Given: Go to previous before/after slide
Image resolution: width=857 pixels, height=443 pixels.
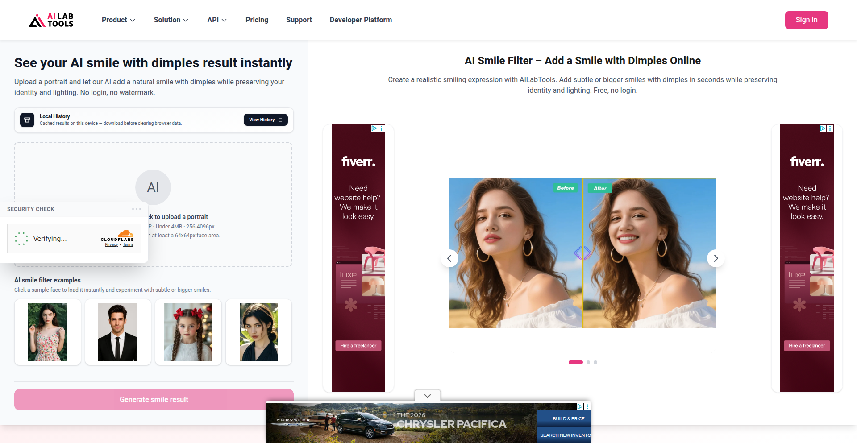Looking at the screenshot, I should point(449,258).
